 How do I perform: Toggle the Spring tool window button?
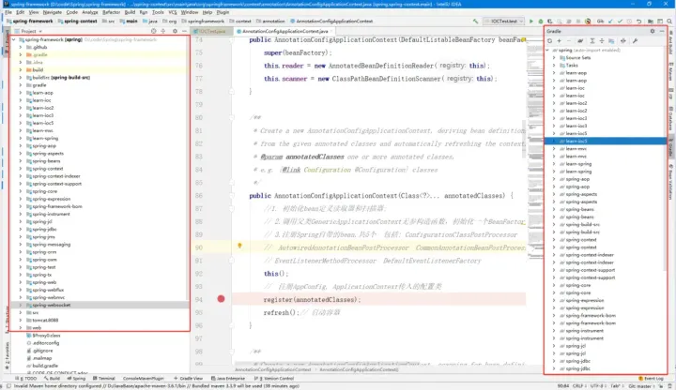point(76,379)
